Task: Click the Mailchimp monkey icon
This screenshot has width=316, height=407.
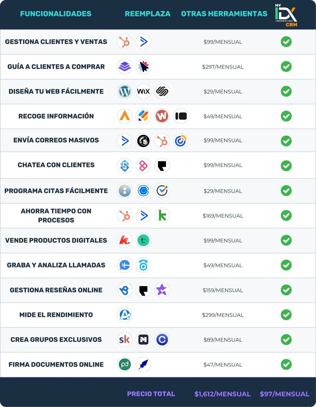Action: click(x=144, y=141)
